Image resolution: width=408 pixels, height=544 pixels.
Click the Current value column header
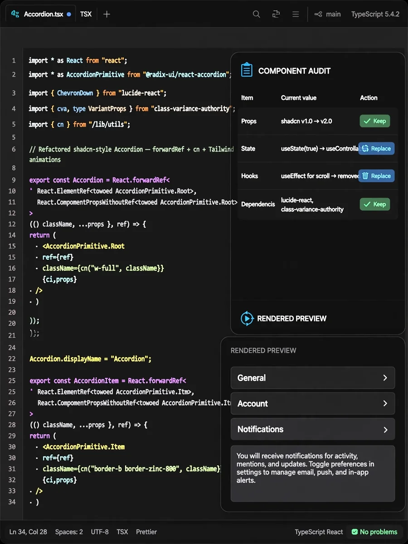pos(299,97)
